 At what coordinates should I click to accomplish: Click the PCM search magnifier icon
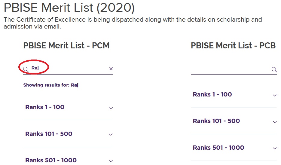tap(26, 69)
